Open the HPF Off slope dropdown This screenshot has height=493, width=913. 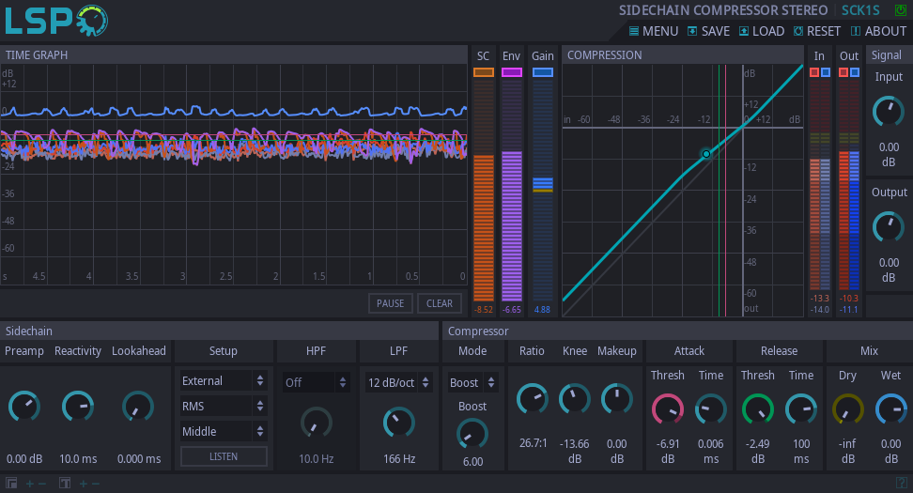pyautogui.click(x=317, y=382)
